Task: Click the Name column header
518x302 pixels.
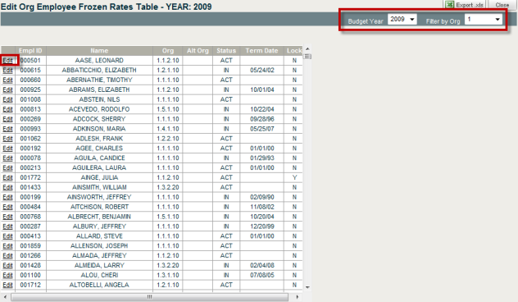Action: coord(99,51)
